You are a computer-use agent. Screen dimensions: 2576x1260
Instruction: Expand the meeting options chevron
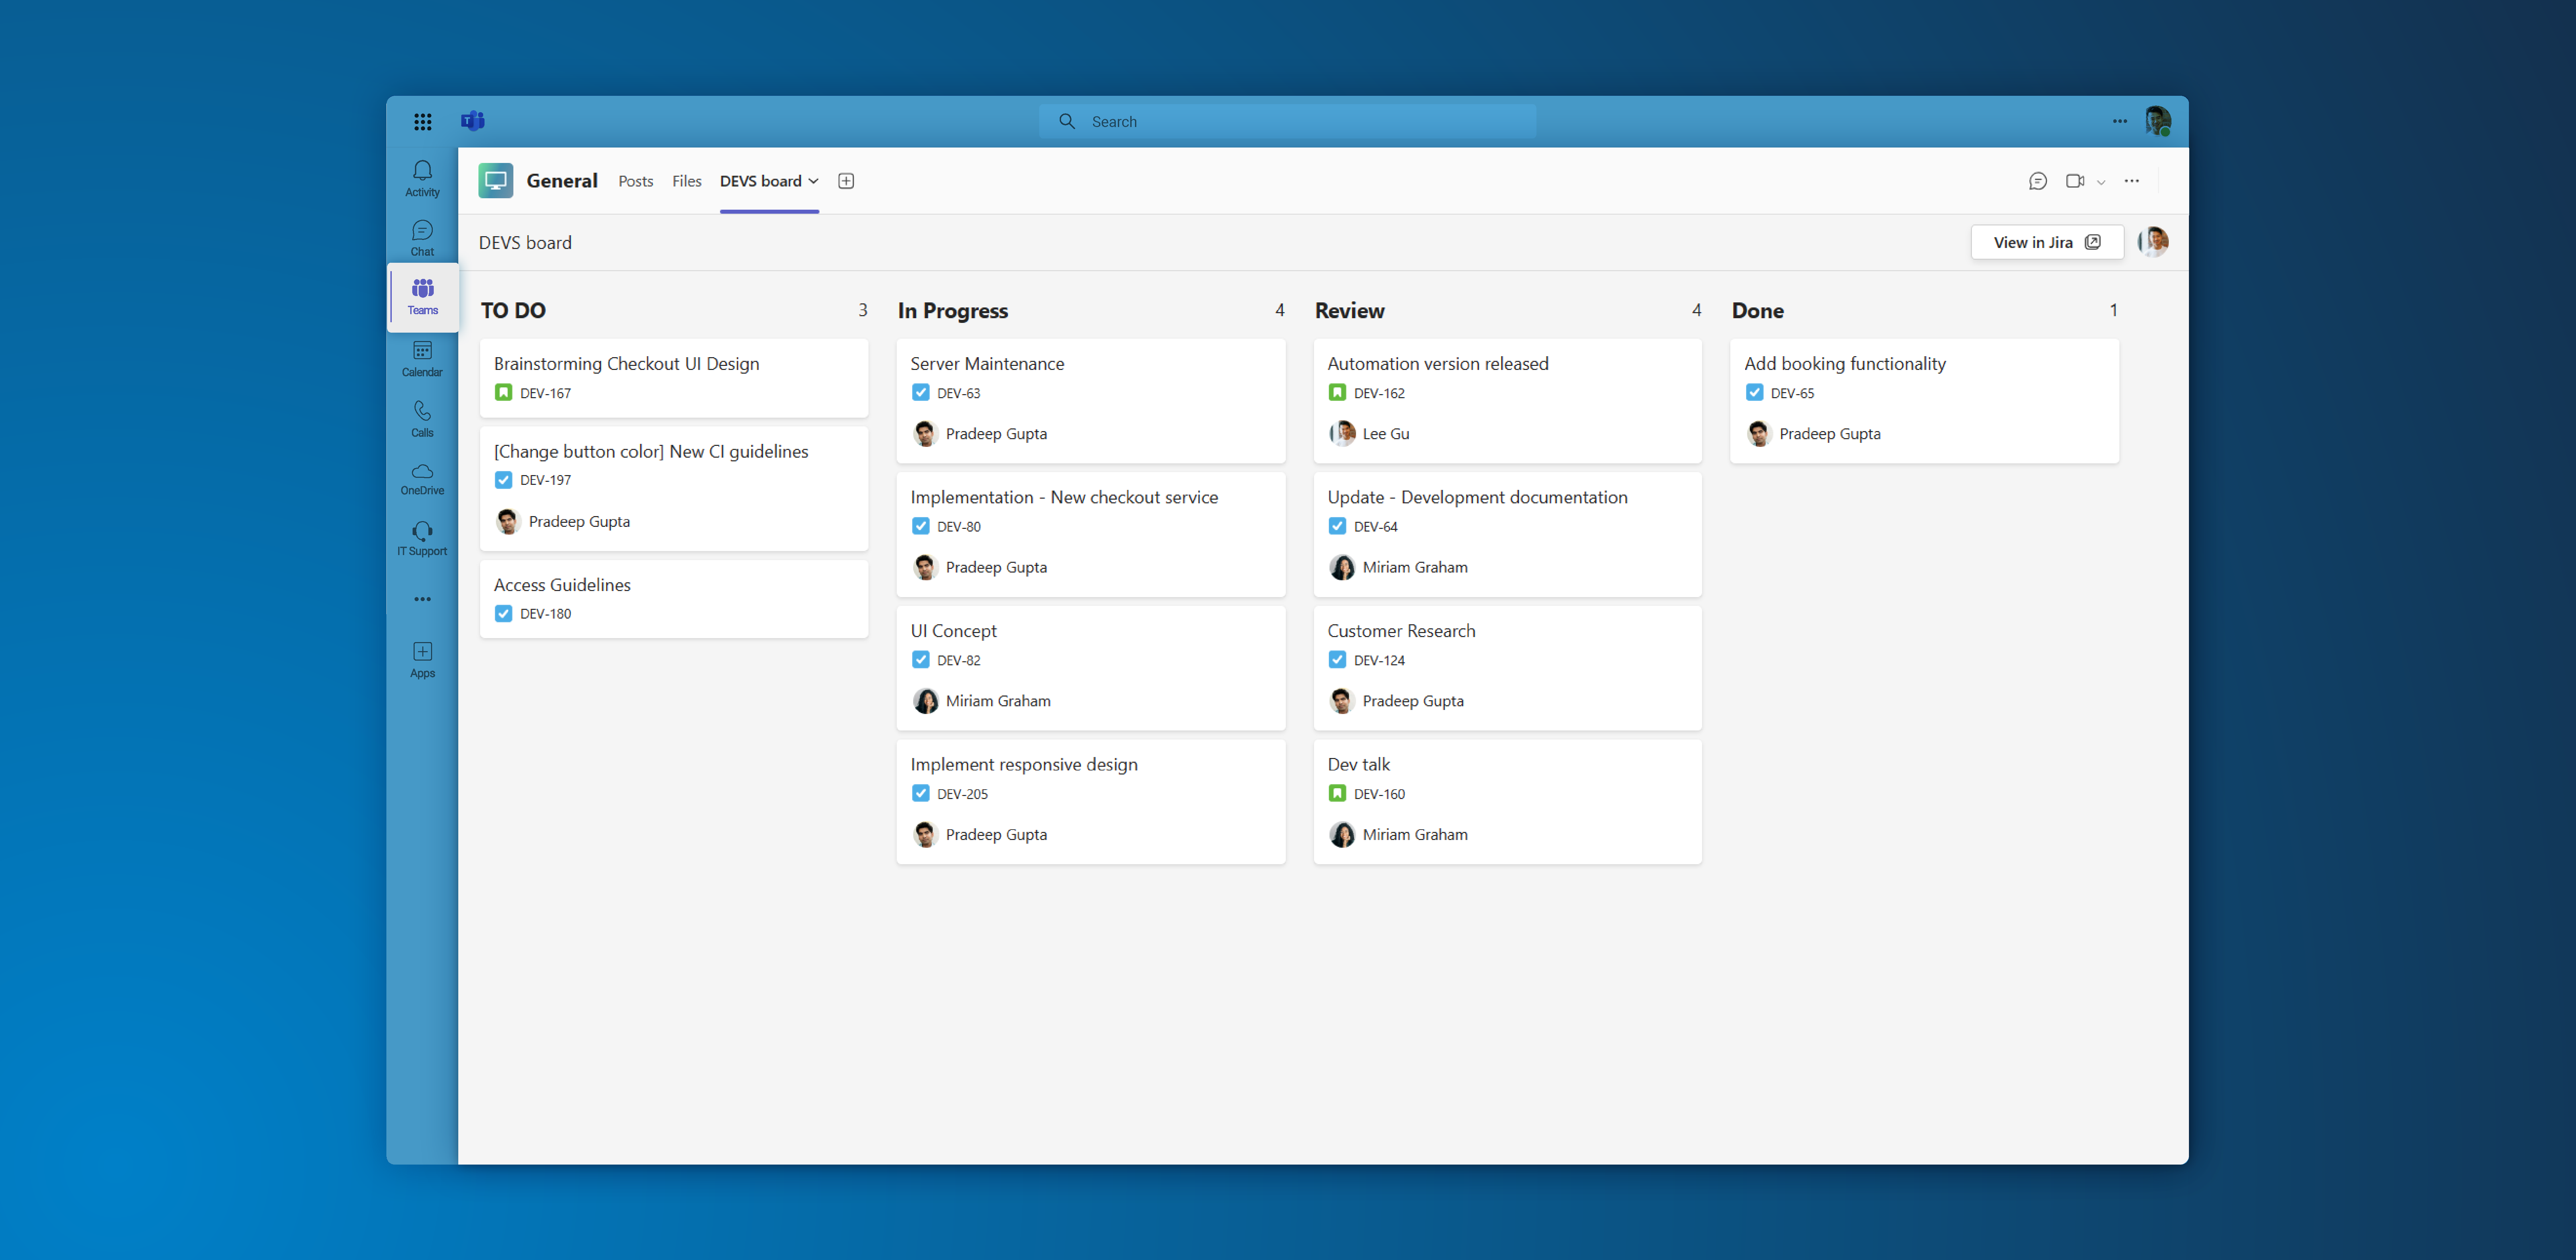(x=2101, y=182)
